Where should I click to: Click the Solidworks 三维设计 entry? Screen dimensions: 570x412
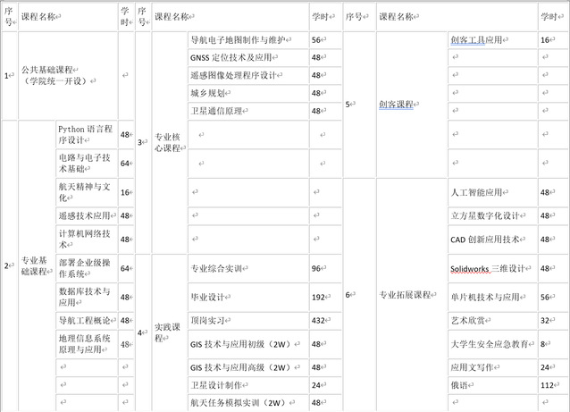tap(487, 269)
